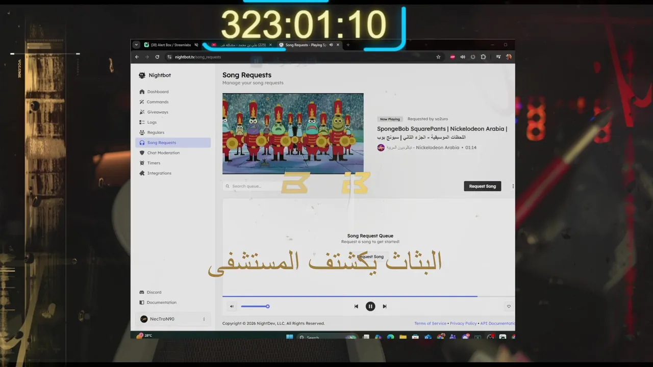Select Regulars in the sidebar
This screenshot has width=653, height=367.
point(172,133)
